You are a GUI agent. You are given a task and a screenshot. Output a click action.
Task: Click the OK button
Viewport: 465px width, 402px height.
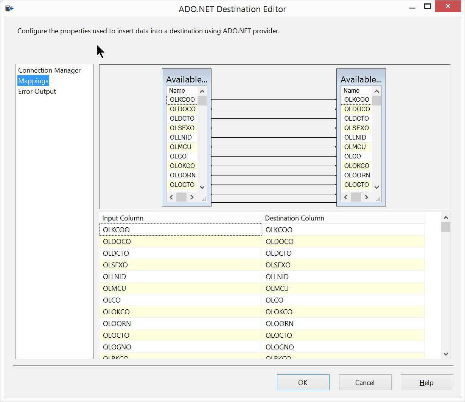coord(303,382)
